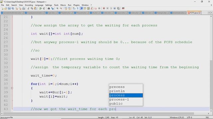Click the vertical scrollbar thumb
Viewport: 213px width, 119px height.
(211, 85)
